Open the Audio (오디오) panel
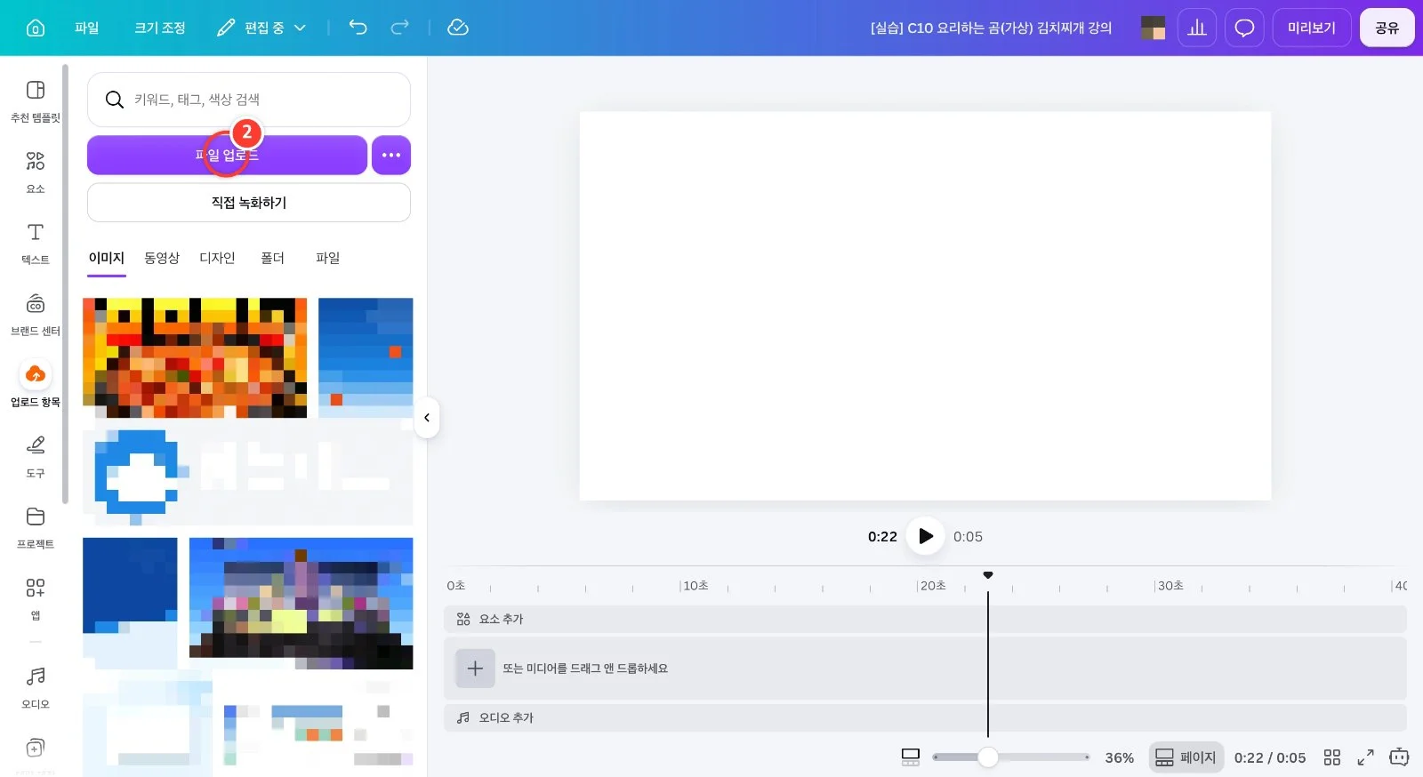The image size is (1423, 777). click(x=36, y=688)
